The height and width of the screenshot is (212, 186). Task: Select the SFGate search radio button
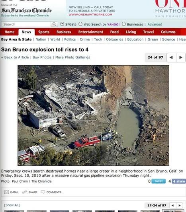(x=62, y=24)
